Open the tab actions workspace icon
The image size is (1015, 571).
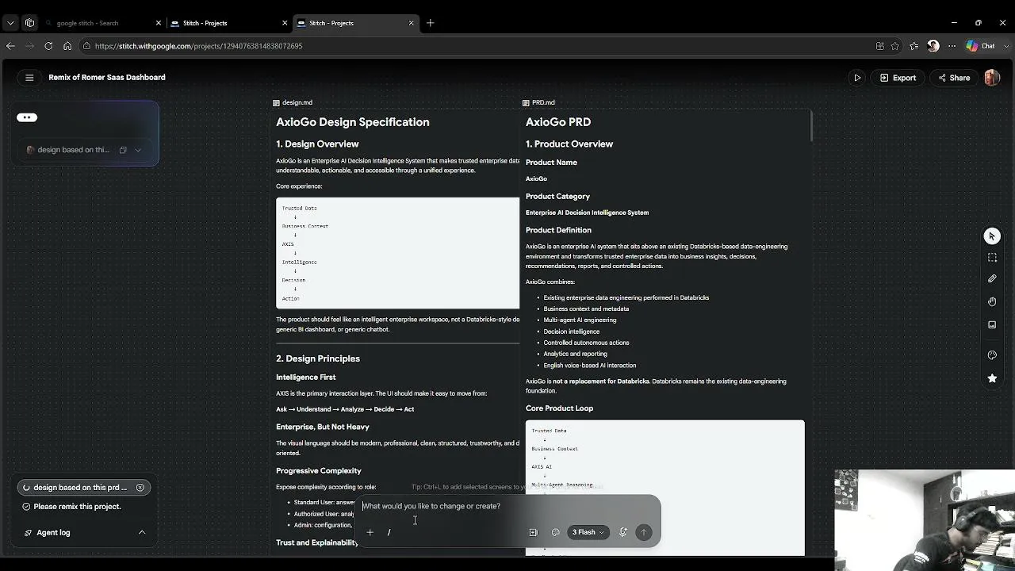point(30,23)
